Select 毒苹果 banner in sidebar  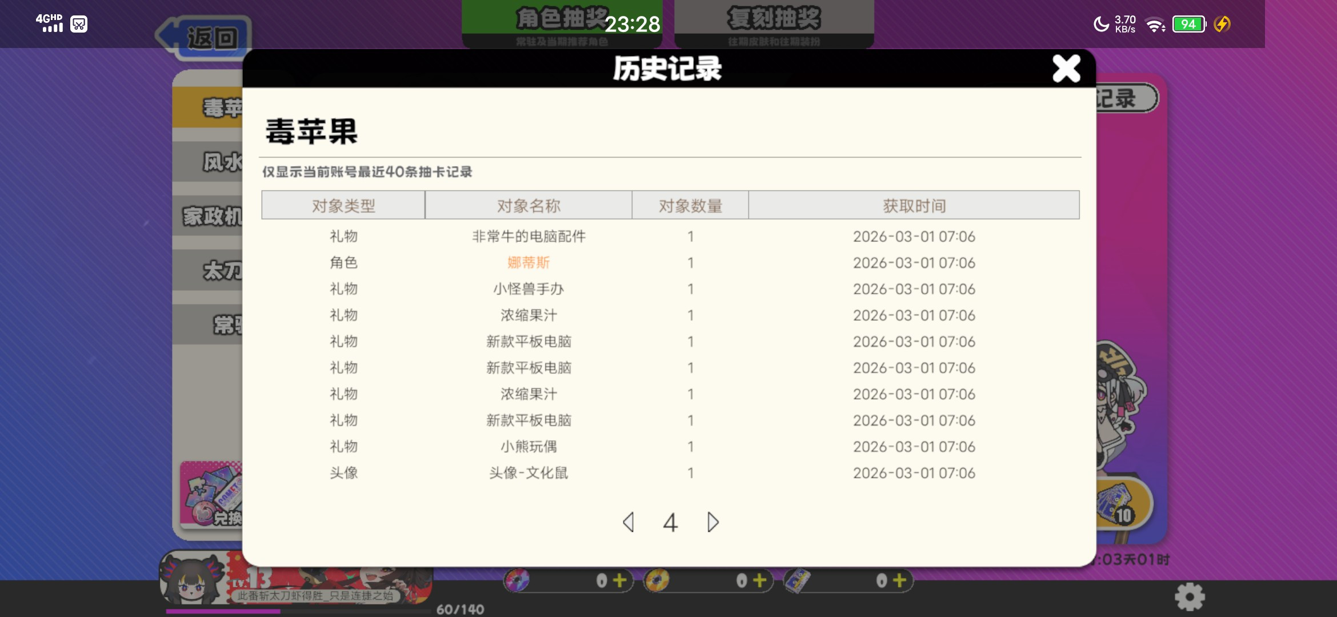click(x=208, y=107)
